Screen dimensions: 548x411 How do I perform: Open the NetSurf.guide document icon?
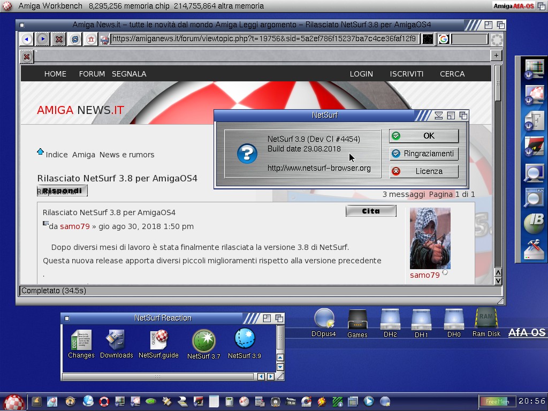pyautogui.click(x=158, y=339)
